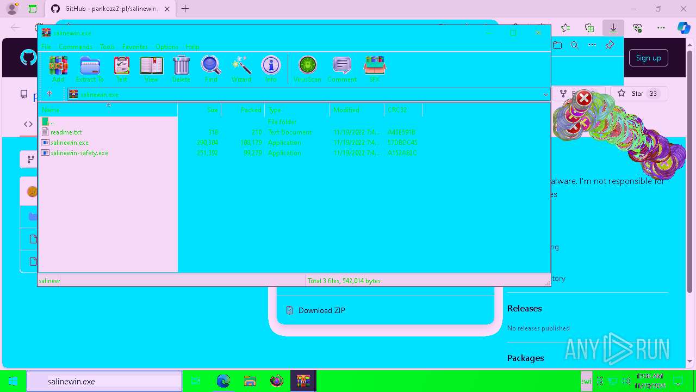Show archive Info
Image resolution: width=696 pixels, height=392 pixels.
(x=271, y=69)
